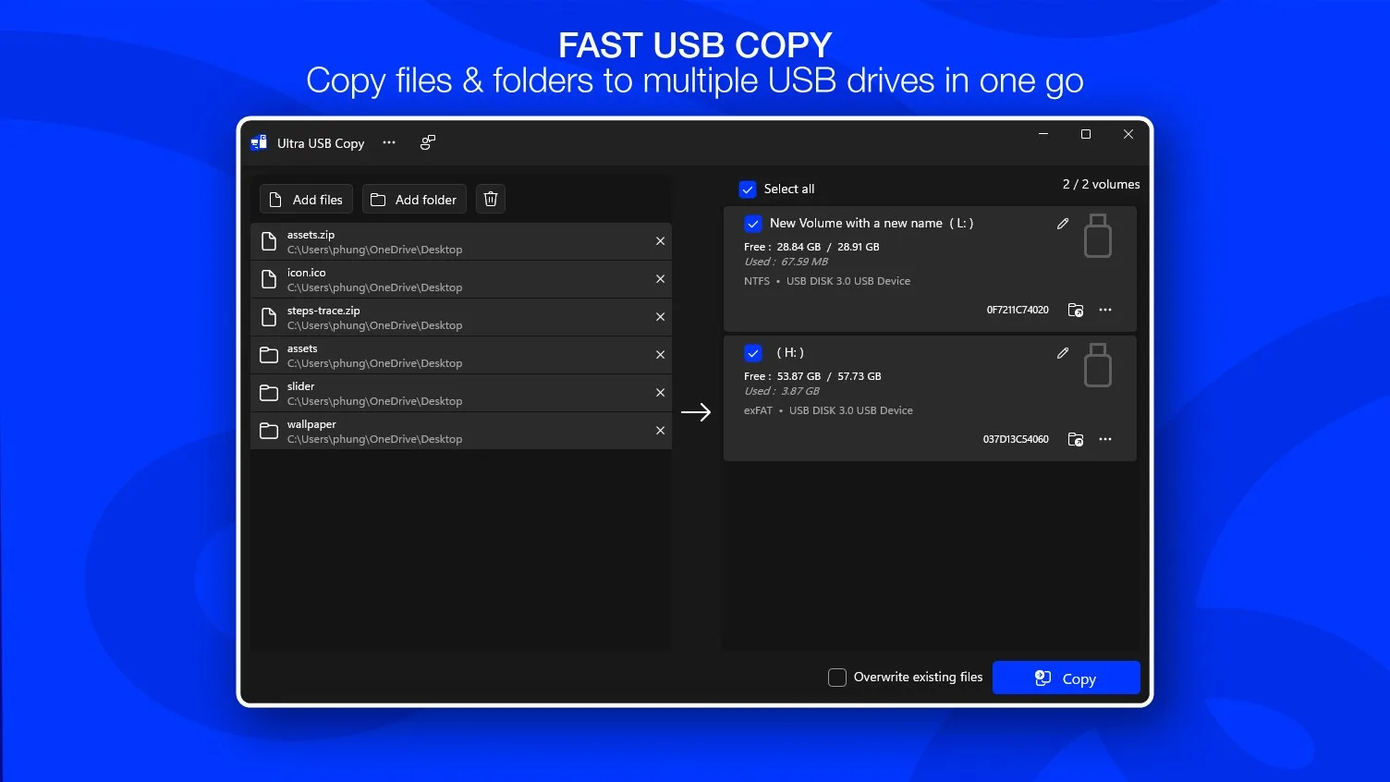Click the Add files button

[x=306, y=199]
